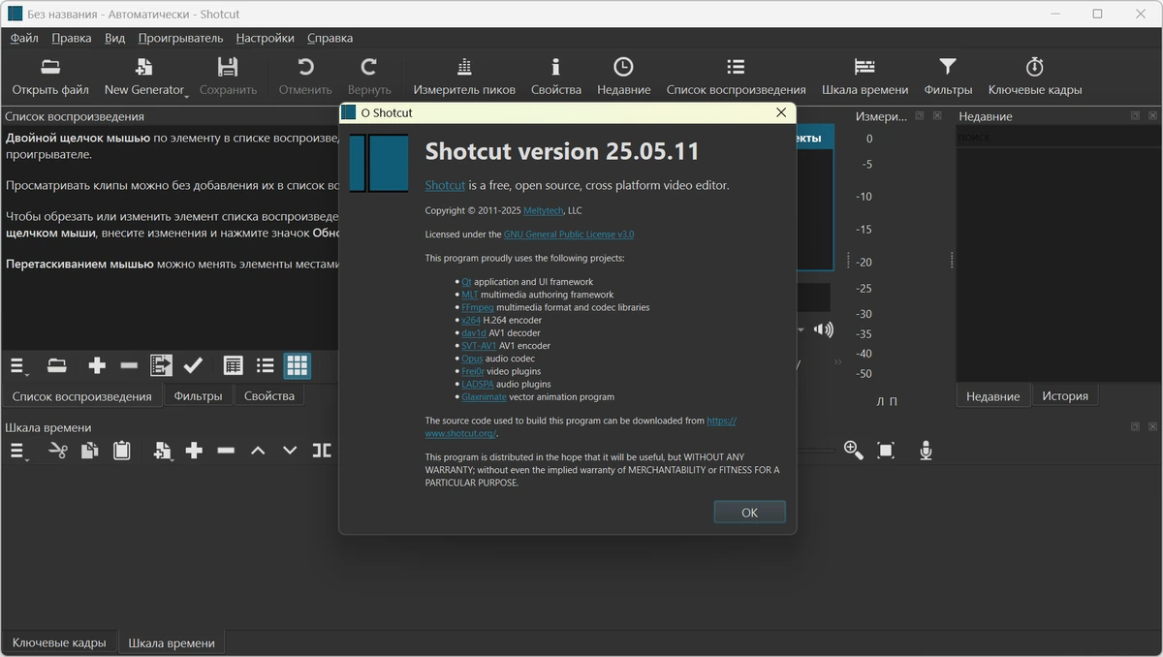Open the Keyframes (Ключевые кадры) stopwatch icon
The height and width of the screenshot is (657, 1163).
pyautogui.click(x=1034, y=67)
